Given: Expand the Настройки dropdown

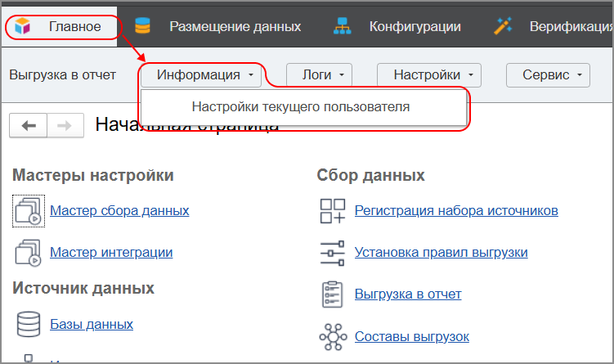Looking at the screenshot, I should click(x=429, y=75).
